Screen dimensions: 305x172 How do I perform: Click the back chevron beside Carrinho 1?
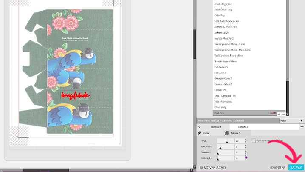tap(199, 127)
